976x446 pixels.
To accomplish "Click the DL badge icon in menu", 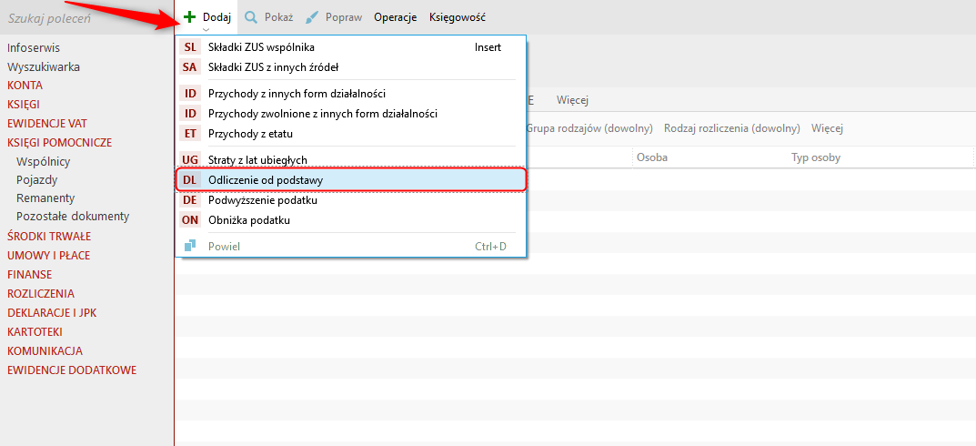I will (x=190, y=179).
